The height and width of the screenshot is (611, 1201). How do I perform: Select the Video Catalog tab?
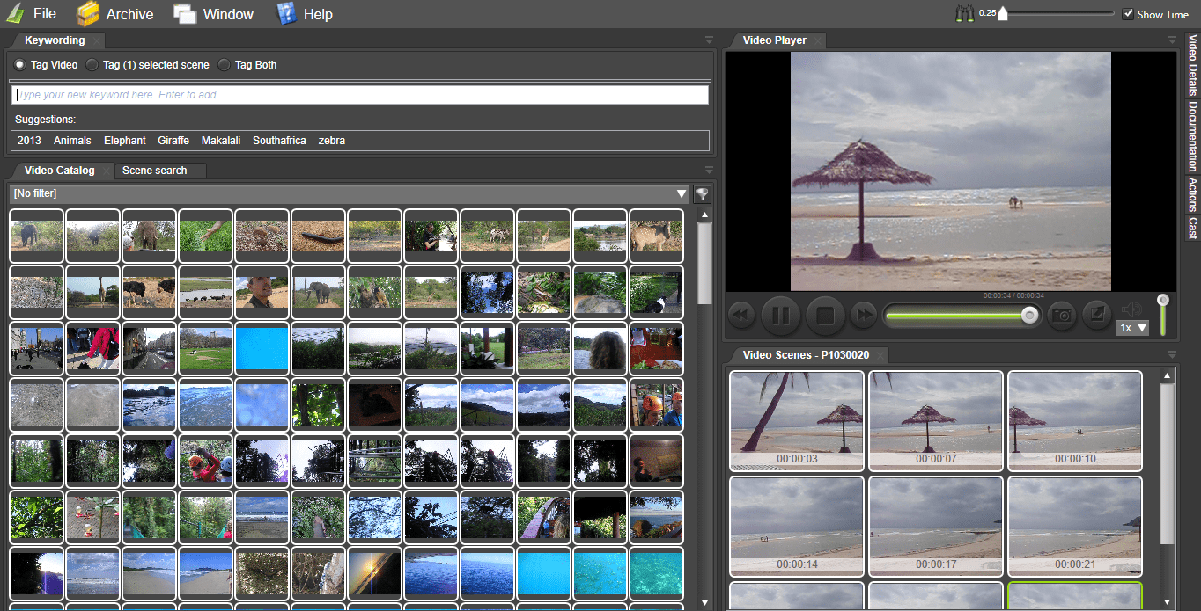point(60,171)
